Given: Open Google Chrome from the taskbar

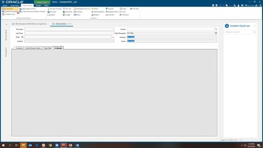Looking at the screenshot, I should point(50,145).
